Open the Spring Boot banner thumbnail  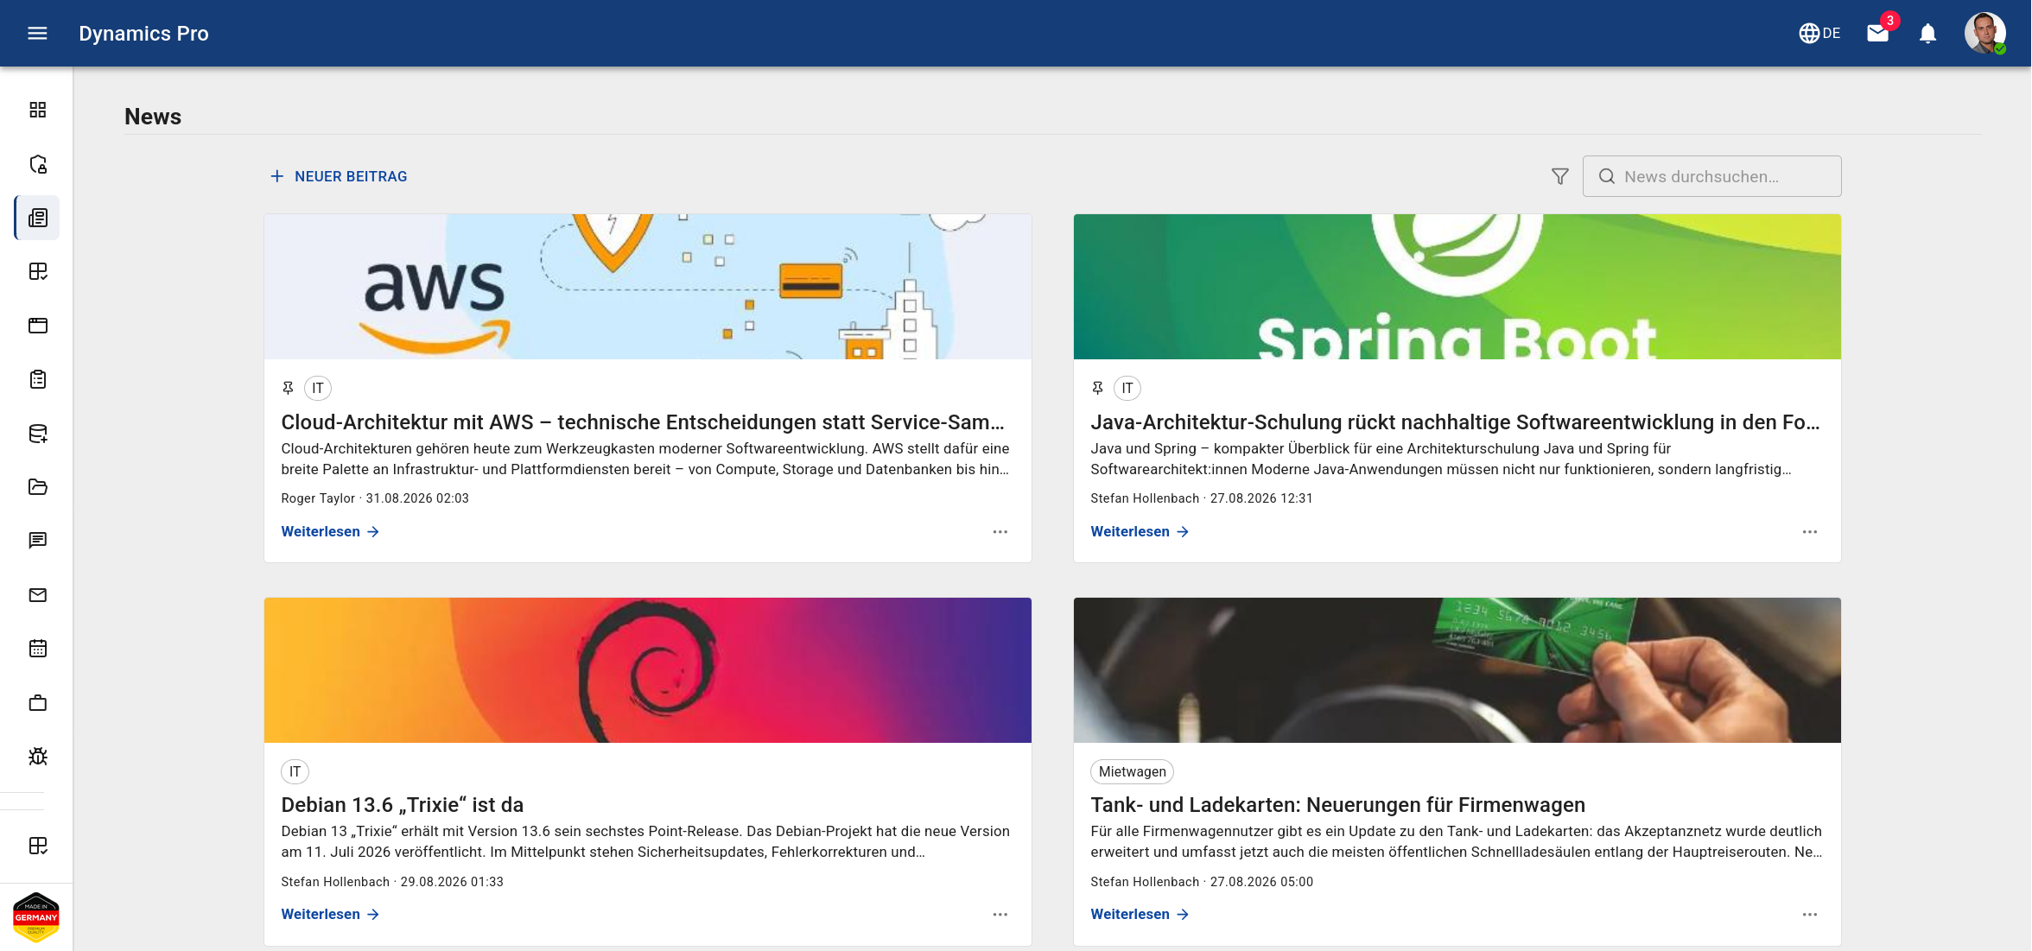(1457, 287)
